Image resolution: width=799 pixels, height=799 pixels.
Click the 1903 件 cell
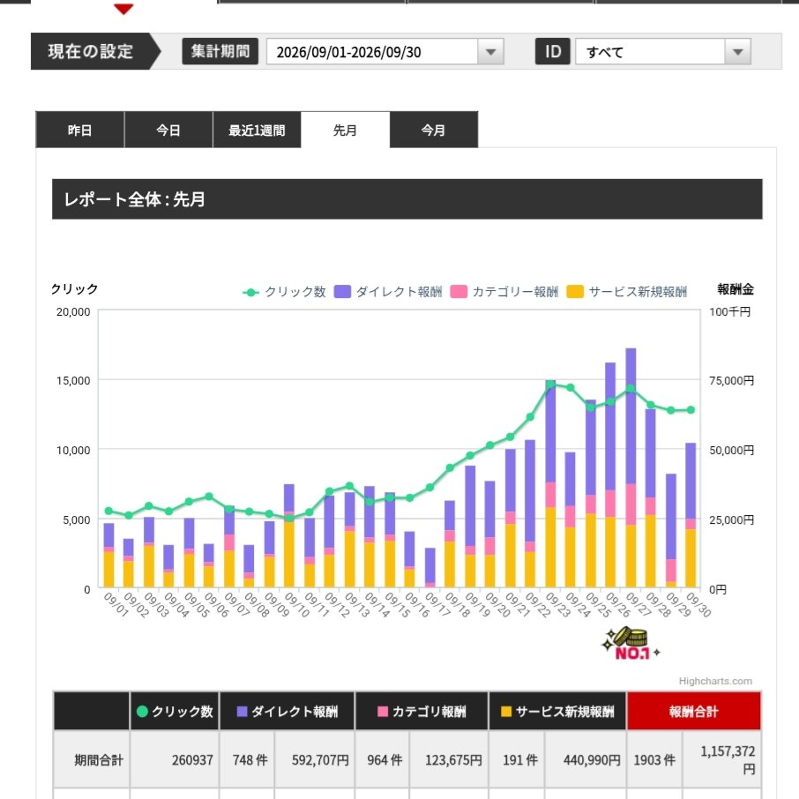[654, 760]
